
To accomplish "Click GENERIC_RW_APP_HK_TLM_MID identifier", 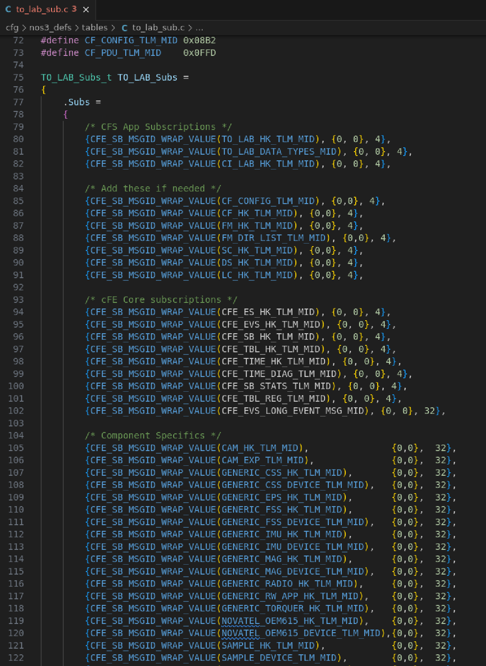I will (x=290, y=596).
